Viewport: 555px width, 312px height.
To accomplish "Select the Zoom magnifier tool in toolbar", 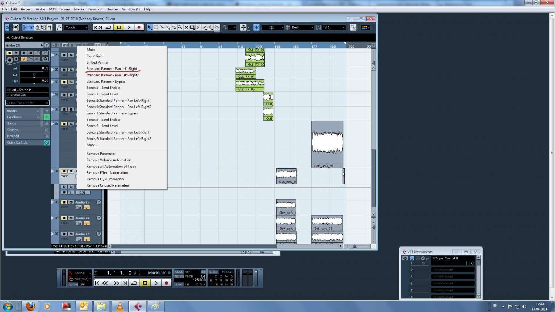I will click(180, 27).
